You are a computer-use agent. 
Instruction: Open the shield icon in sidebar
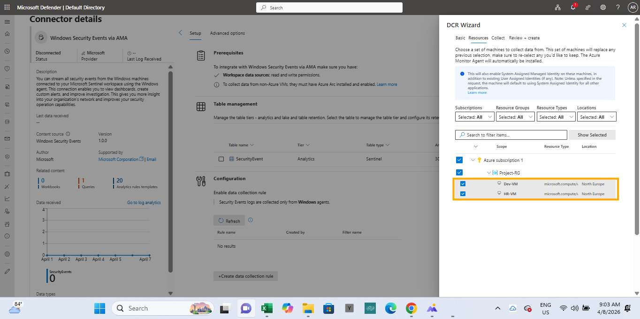[7, 68]
